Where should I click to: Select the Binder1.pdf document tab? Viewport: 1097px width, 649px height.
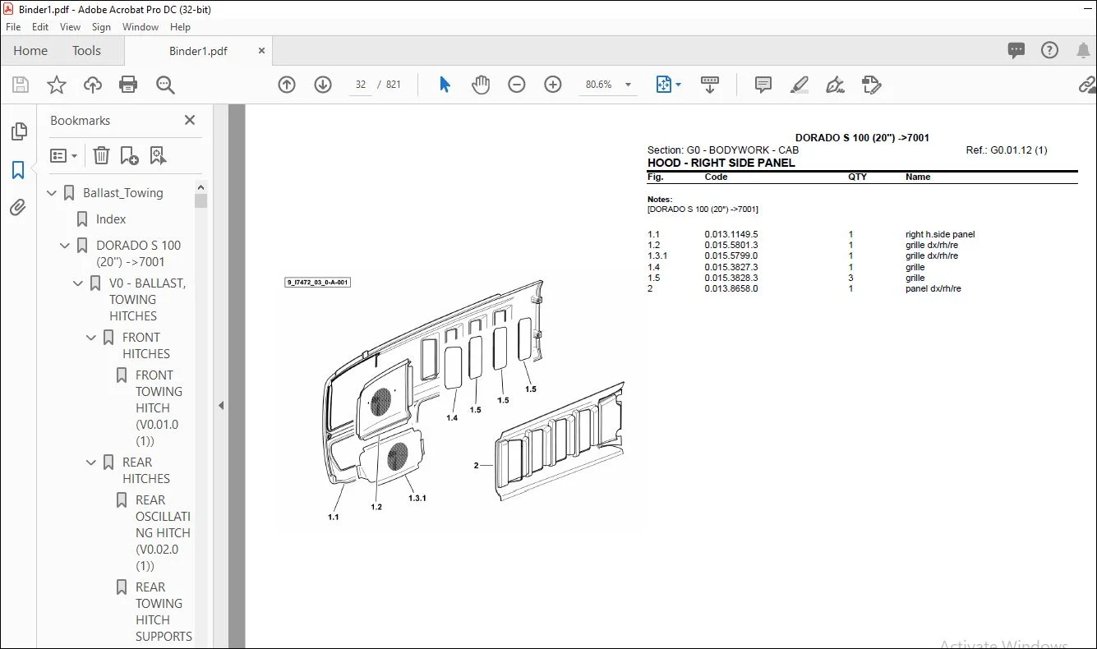click(198, 51)
